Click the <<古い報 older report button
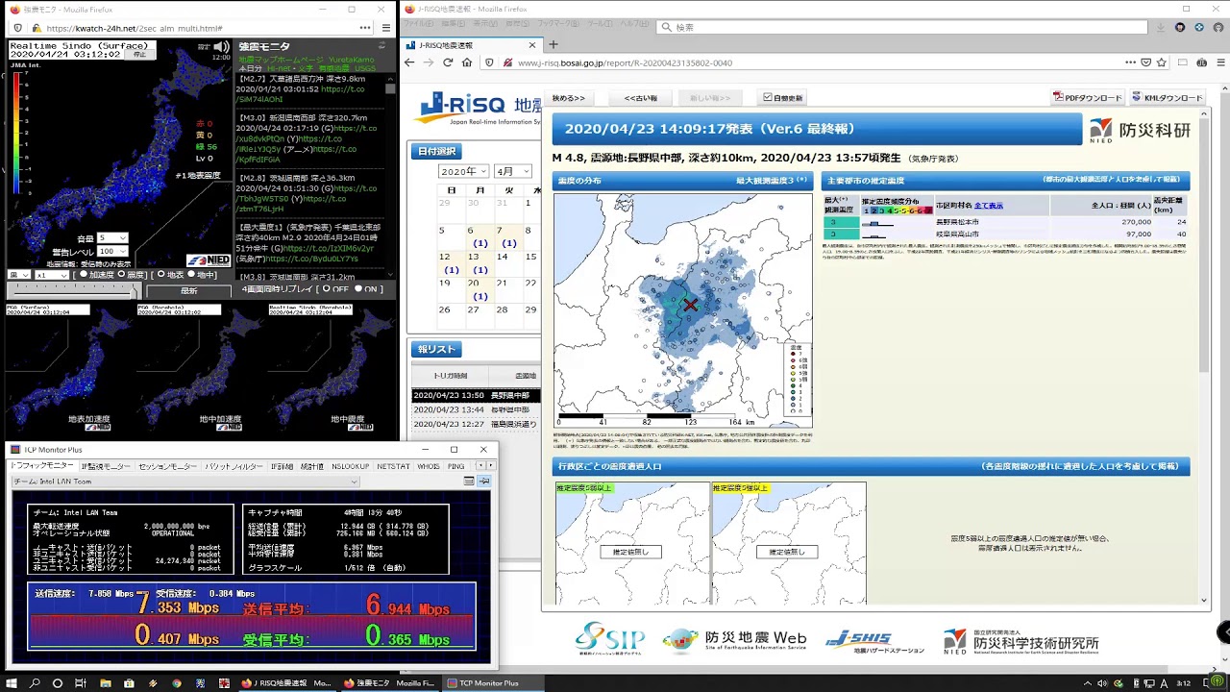The image size is (1230, 692). click(x=641, y=97)
